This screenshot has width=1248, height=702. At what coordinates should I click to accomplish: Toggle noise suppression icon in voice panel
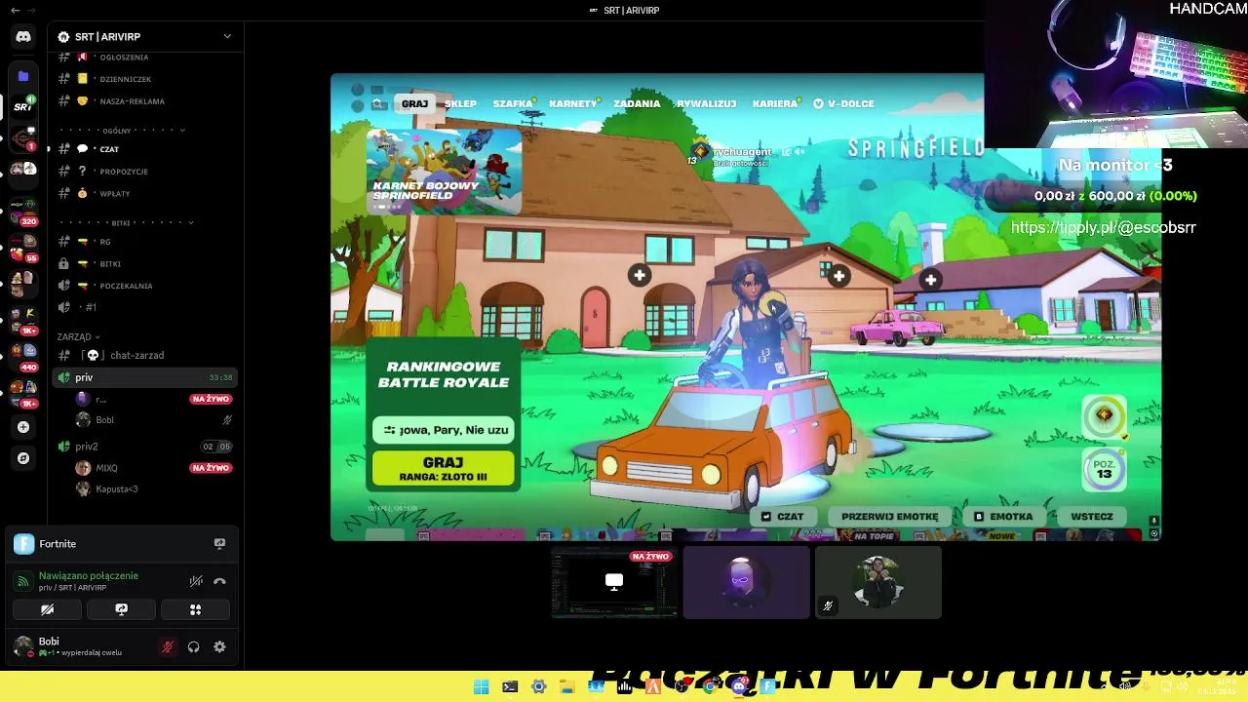click(196, 581)
